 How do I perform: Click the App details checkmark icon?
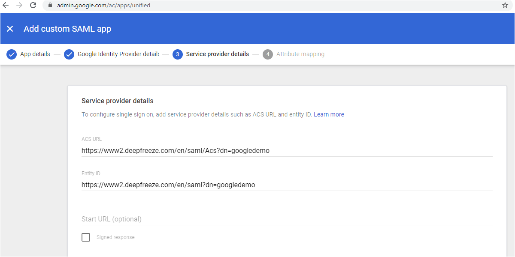coord(12,54)
